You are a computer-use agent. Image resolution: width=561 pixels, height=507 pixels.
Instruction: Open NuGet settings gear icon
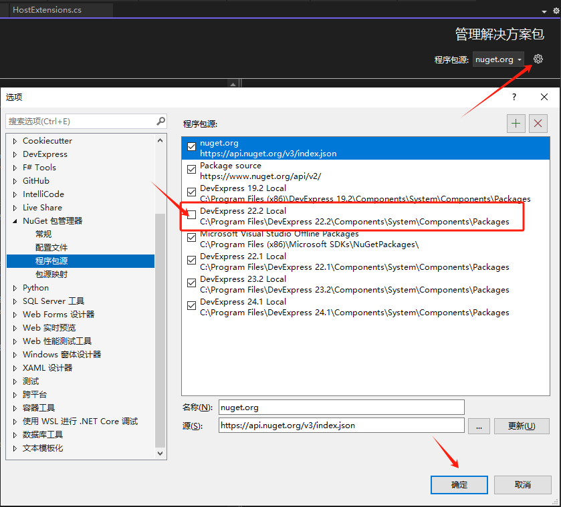click(538, 59)
